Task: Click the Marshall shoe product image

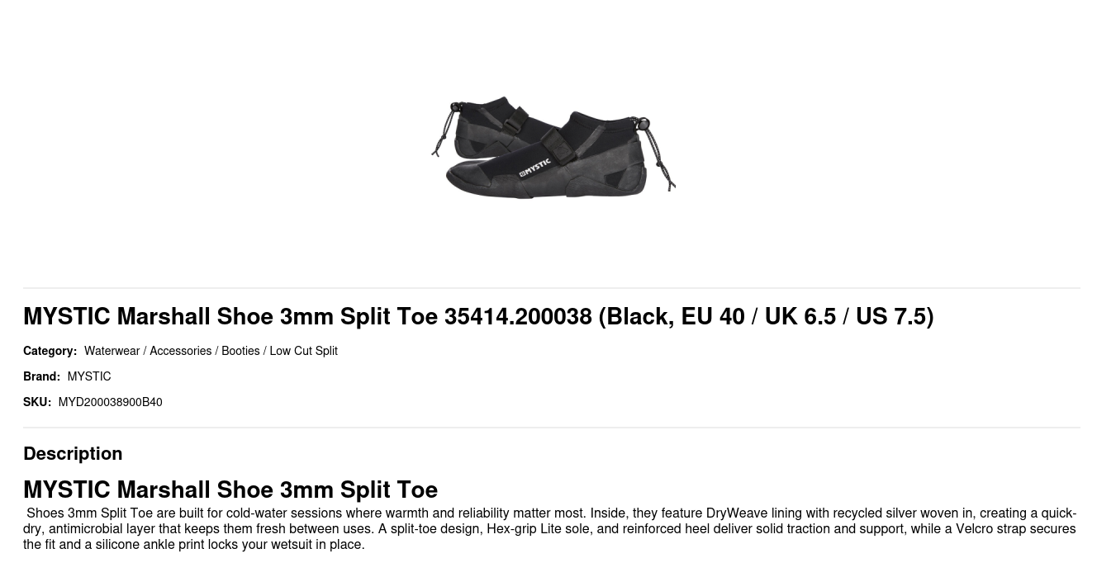Action: click(553, 148)
